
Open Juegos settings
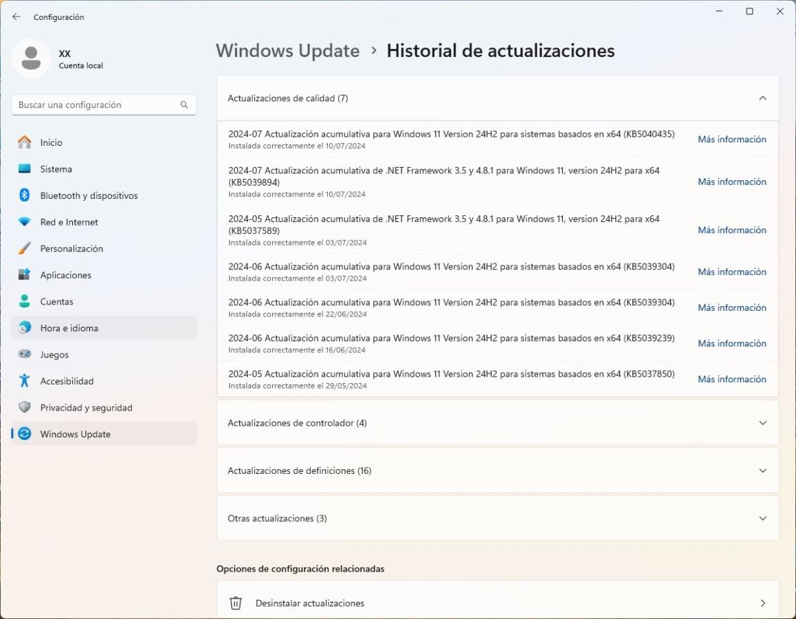pos(104,354)
